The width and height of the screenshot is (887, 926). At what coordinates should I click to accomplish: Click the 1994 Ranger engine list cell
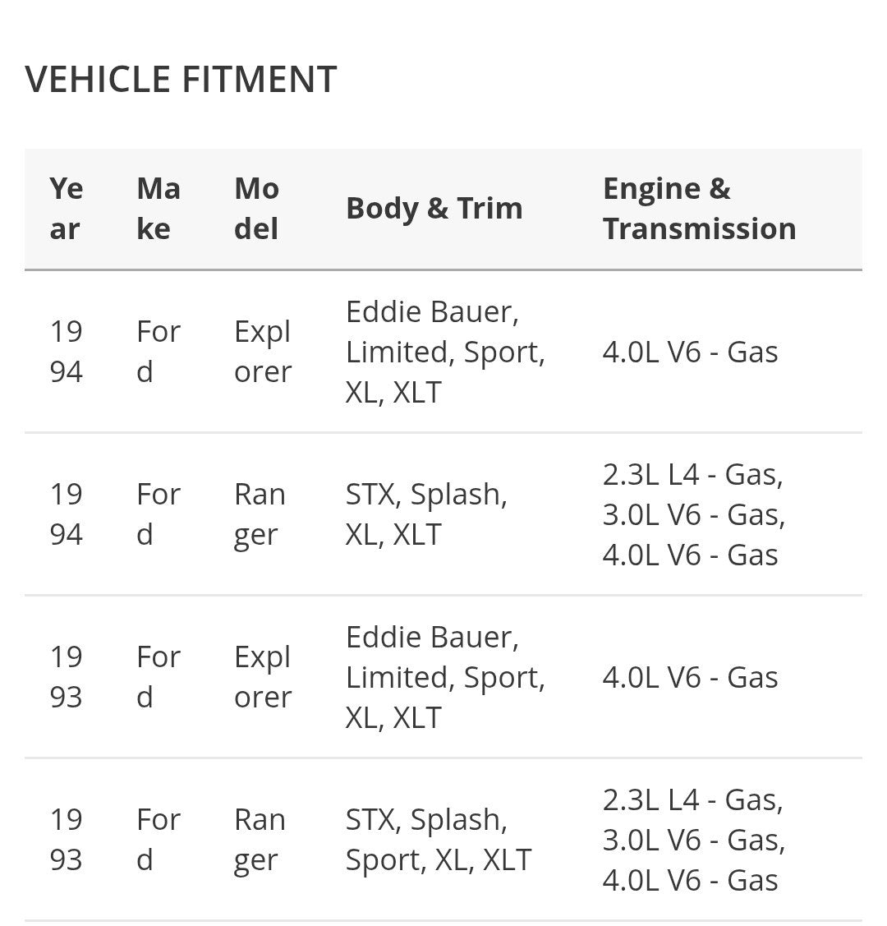point(694,514)
